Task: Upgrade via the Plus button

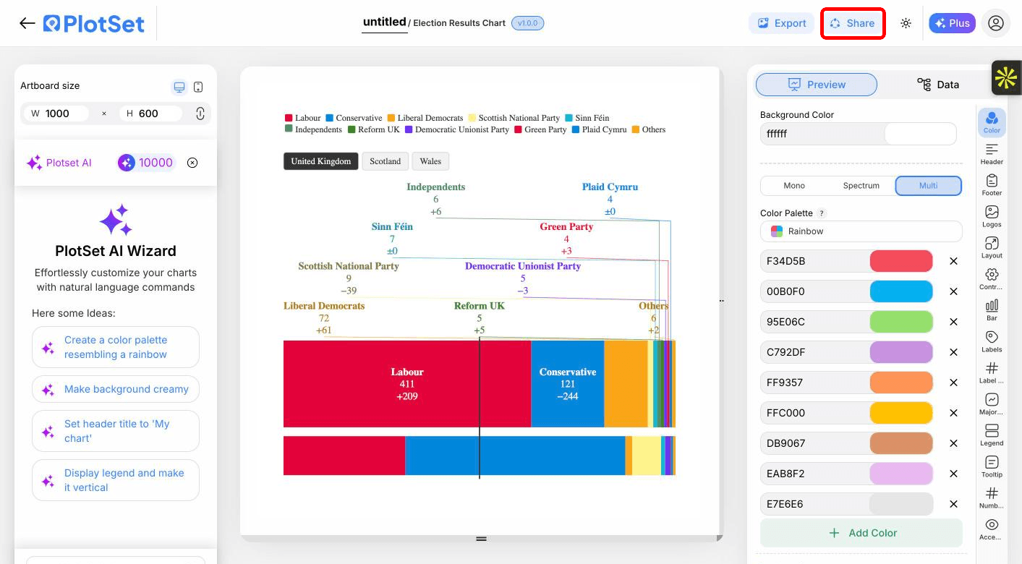Action: click(952, 23)
